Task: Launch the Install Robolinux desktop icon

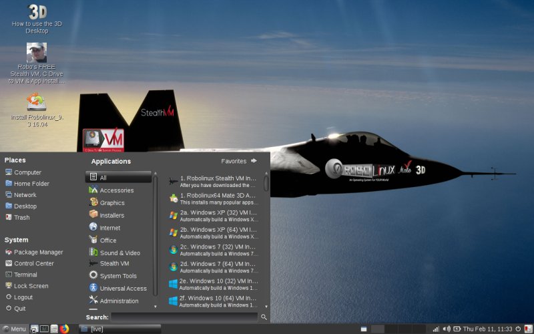Action: [x=37, y=110]
